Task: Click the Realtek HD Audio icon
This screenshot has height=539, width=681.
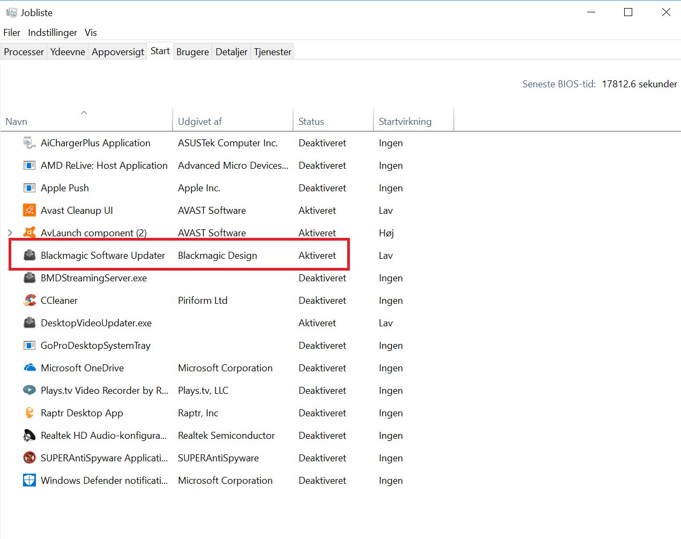Action: pos(29,436)
